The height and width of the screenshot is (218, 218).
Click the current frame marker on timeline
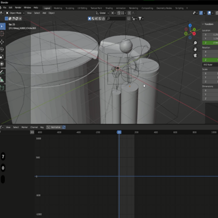[119, 132]
